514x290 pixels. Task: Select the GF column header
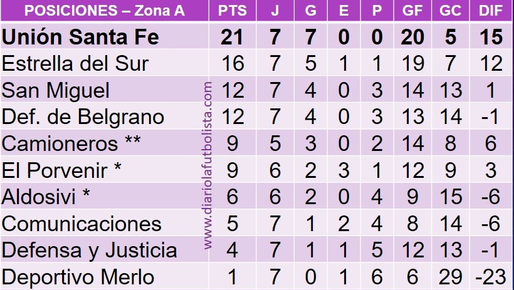[412, 11]
